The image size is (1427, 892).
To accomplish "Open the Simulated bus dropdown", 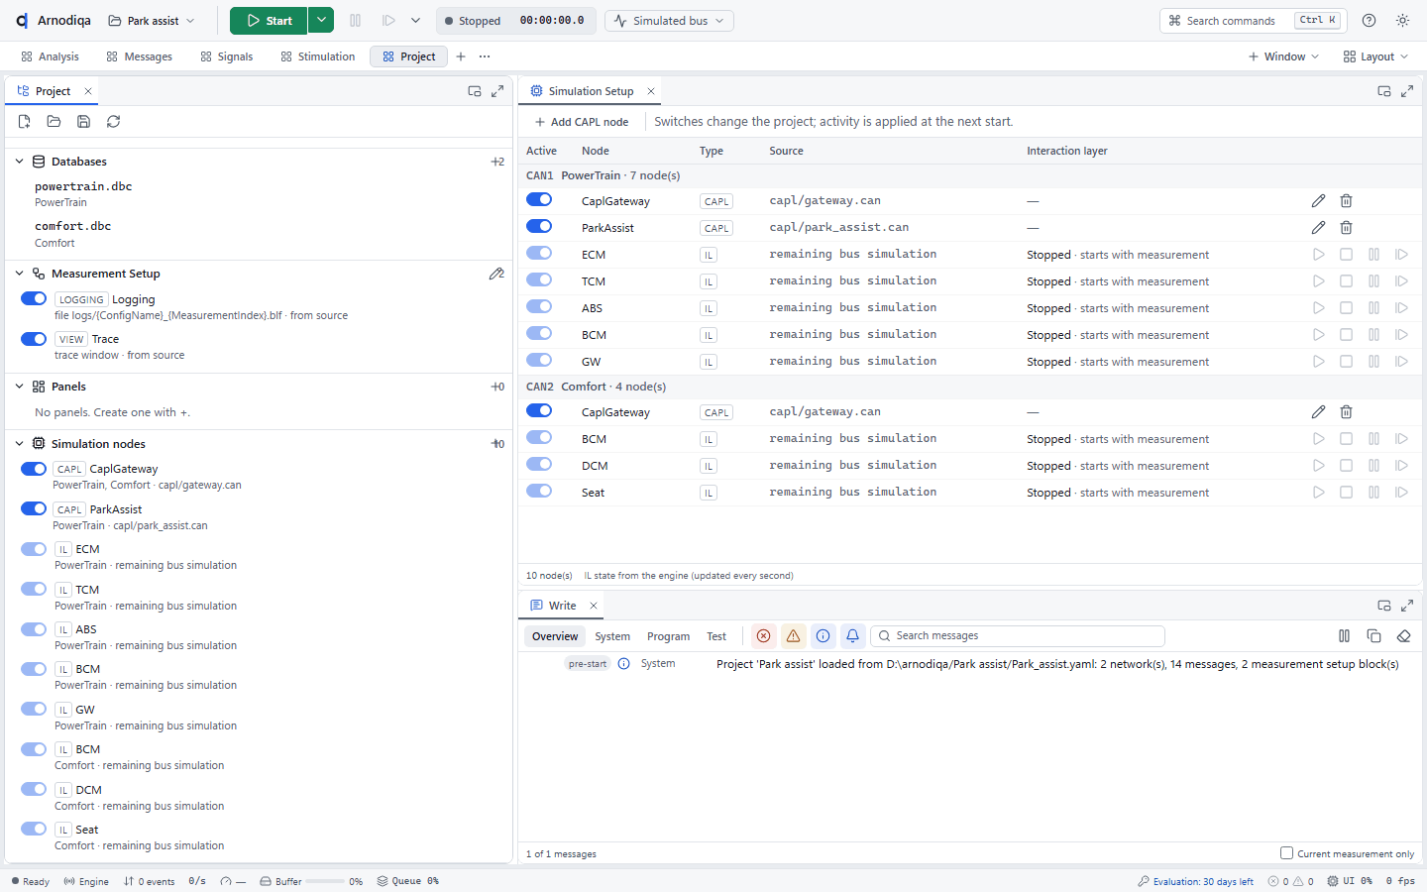I will pyautogui.click(x=670, y=21).
